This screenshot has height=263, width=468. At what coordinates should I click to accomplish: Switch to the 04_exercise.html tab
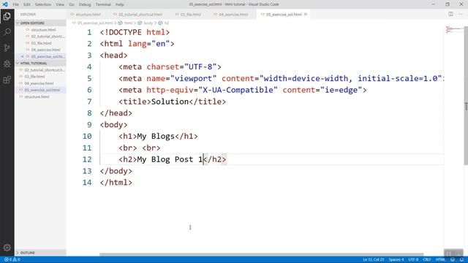[233, 15]
